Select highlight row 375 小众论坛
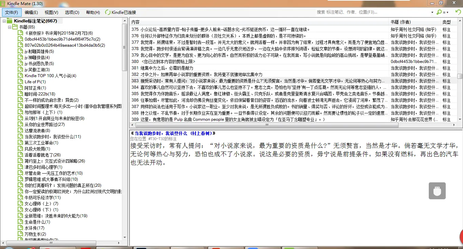Viewport: 463px width, 249px height. (294, 29)
